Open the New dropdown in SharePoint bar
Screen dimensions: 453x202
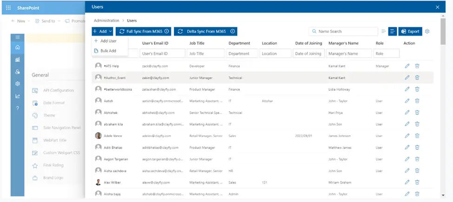(x=21, y=21)
